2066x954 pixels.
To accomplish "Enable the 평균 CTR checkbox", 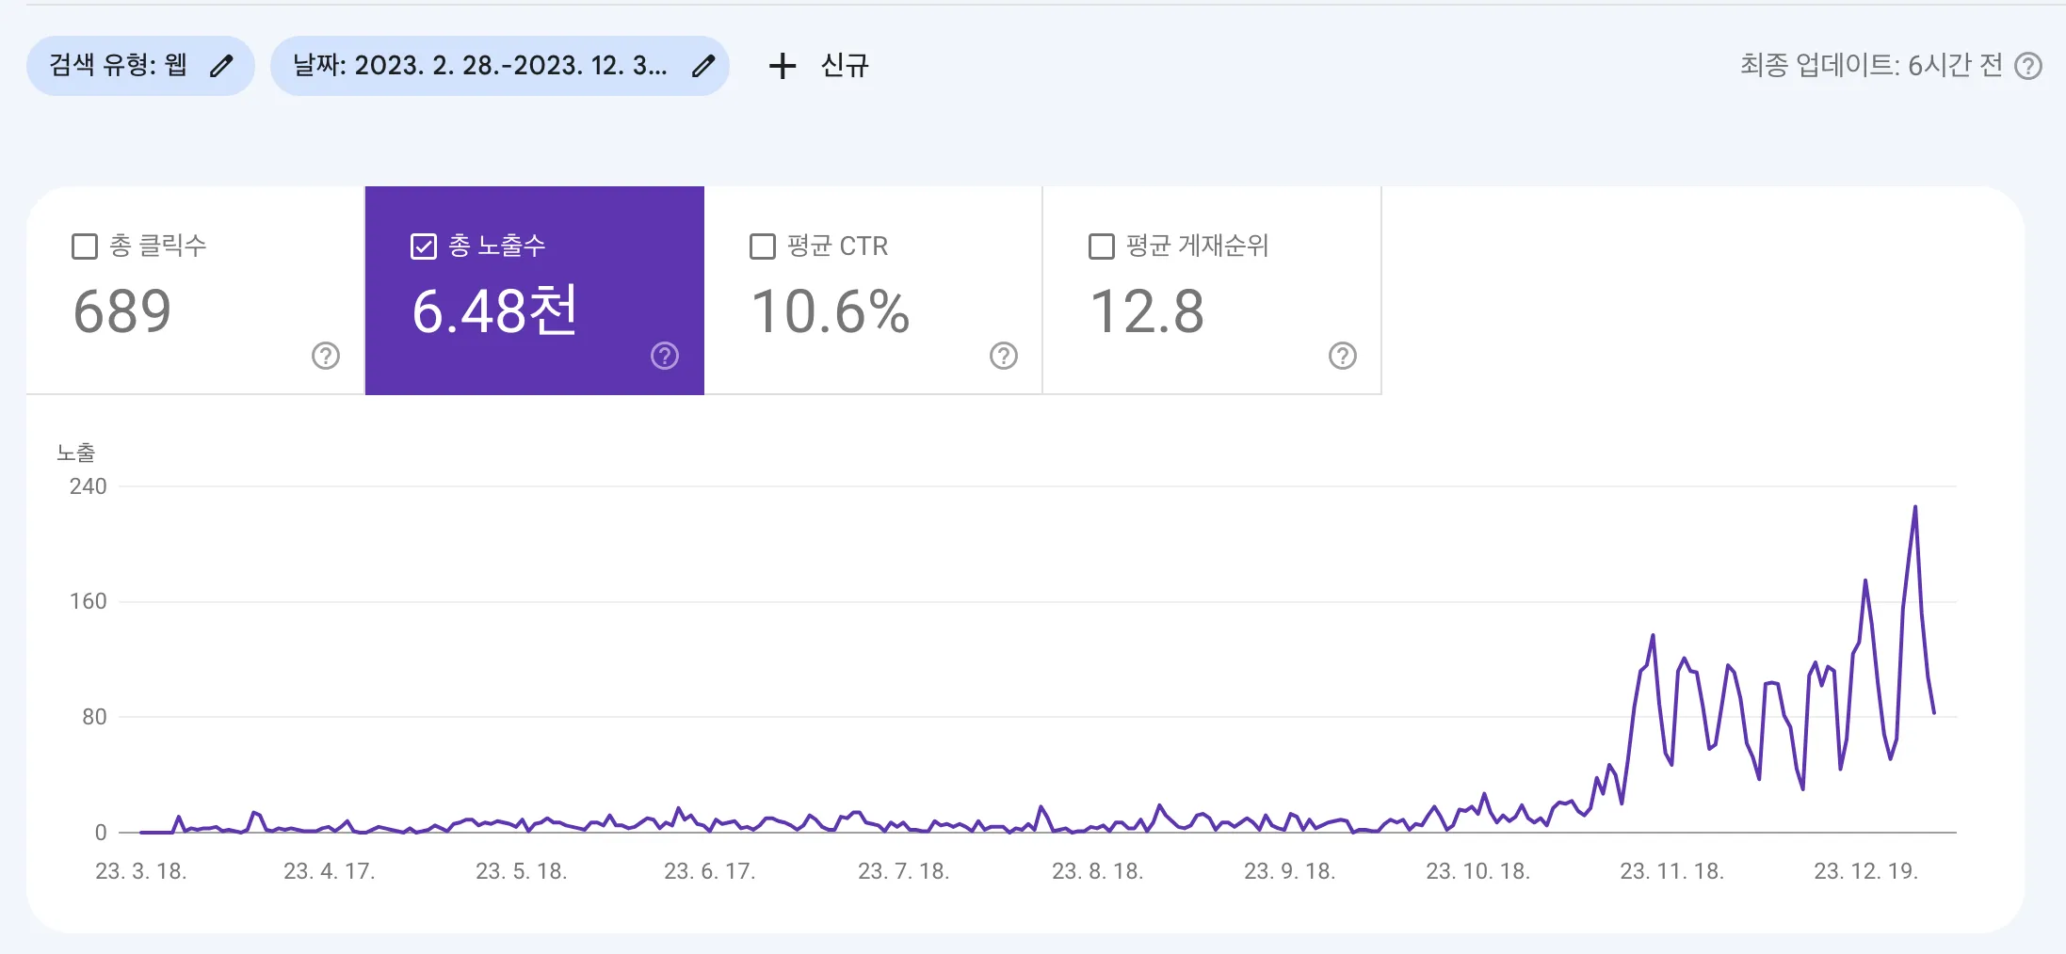I will pyautogui.click(x=761, y=246).
